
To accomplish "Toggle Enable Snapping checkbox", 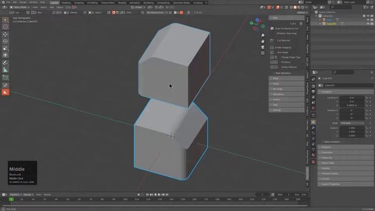I will pos(272,47).
